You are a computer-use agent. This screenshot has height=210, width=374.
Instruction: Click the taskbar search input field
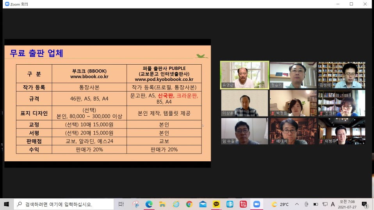point(64,204)
